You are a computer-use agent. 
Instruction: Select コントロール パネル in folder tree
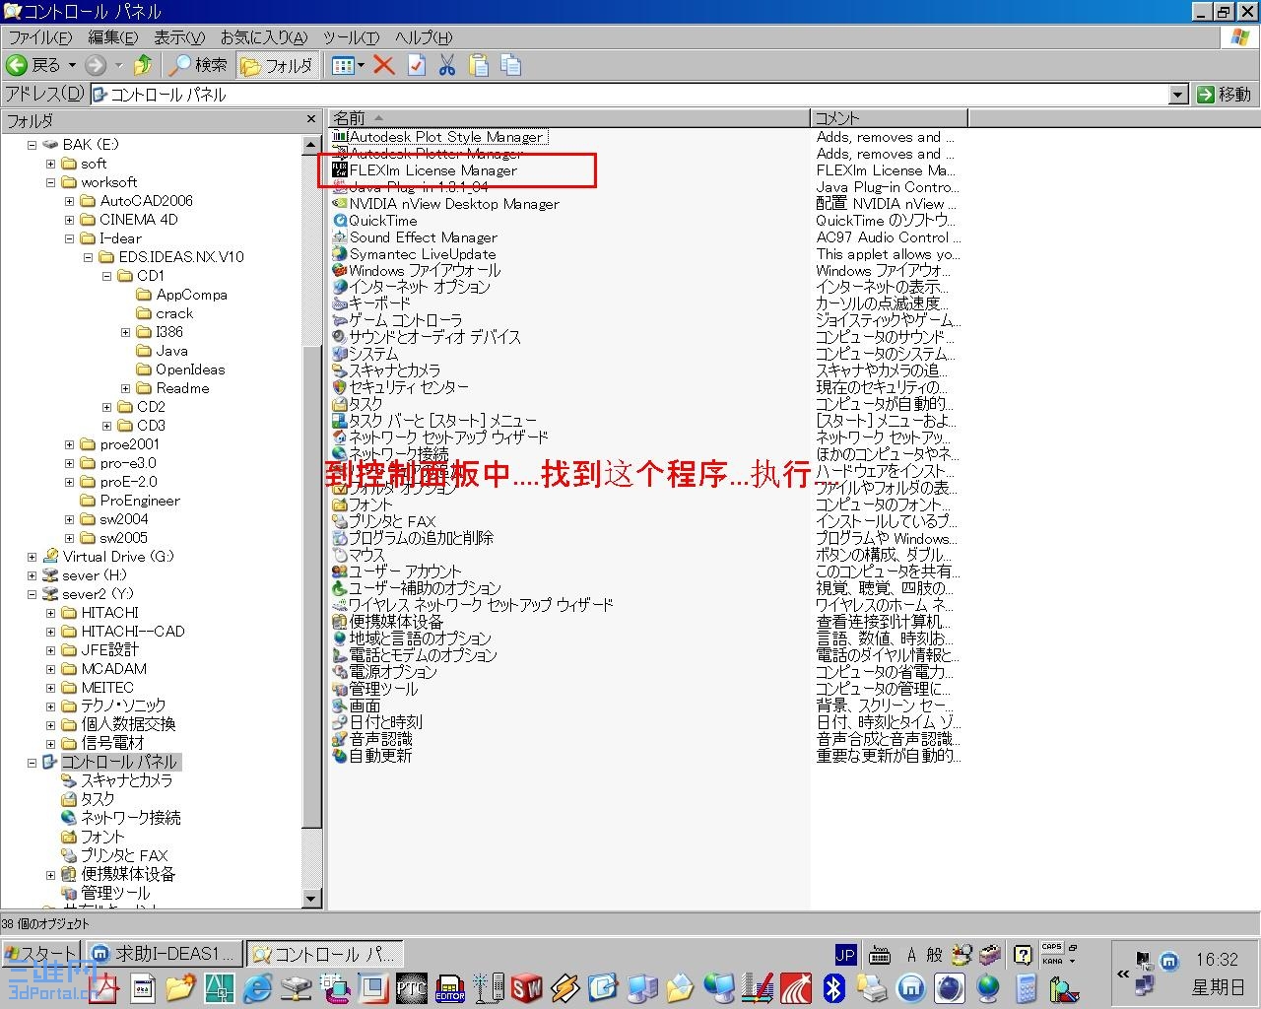[119, 762]
